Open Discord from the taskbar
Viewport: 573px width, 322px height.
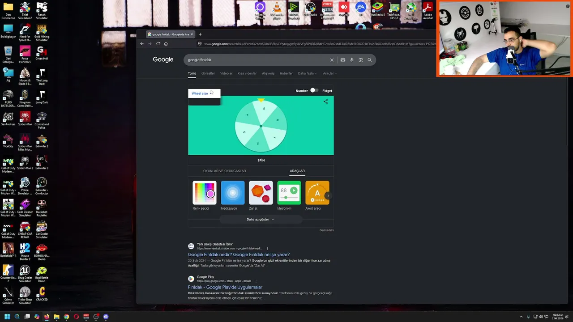point(106,317)
